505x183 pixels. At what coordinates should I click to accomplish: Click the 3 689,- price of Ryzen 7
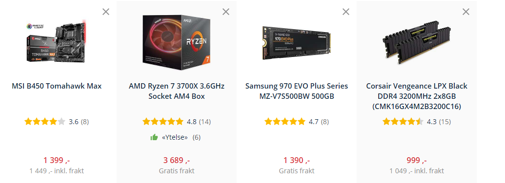(x=177, y=160)
